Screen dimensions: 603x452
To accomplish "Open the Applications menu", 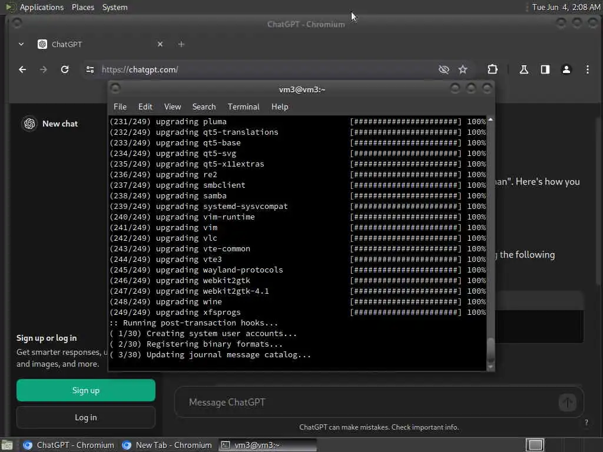I will [x=42, y=7].
